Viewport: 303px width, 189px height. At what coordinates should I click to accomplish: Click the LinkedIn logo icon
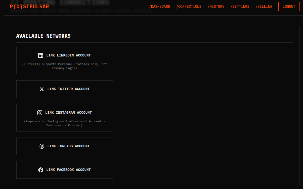[41, 55]
